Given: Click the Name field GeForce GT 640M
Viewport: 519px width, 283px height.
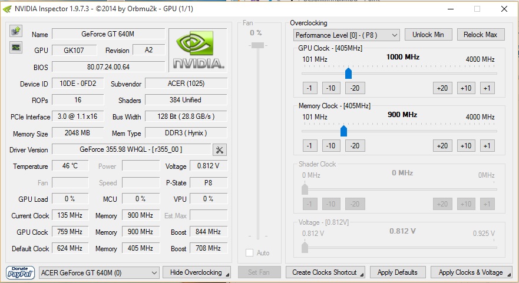Looking at the screenshot, I should coord(108,34).
